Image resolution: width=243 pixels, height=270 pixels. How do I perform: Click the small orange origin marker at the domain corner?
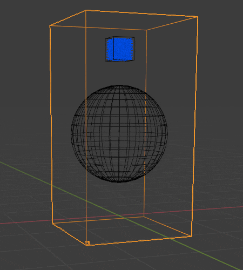(87, 244)
